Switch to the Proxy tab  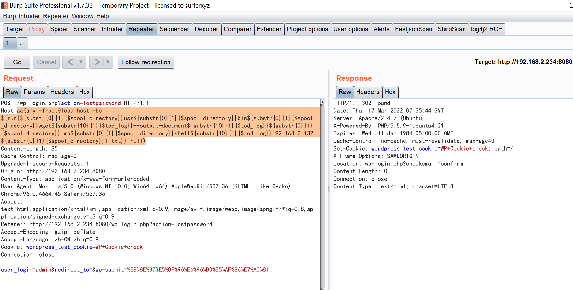[x=37, y=29]
